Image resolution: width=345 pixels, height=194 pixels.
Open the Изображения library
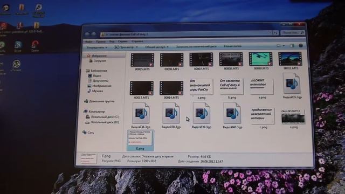pos(102,86)
